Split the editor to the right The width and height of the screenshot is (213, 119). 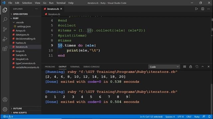click(203, 9)
